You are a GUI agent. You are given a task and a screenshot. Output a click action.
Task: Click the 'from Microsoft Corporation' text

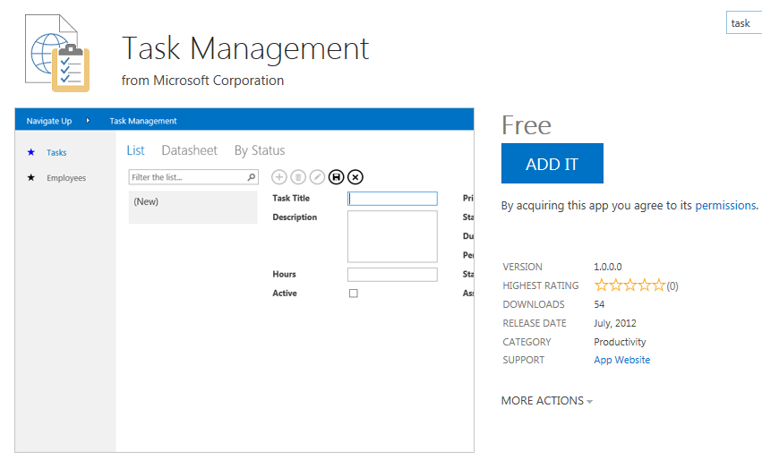pos(202,81)
